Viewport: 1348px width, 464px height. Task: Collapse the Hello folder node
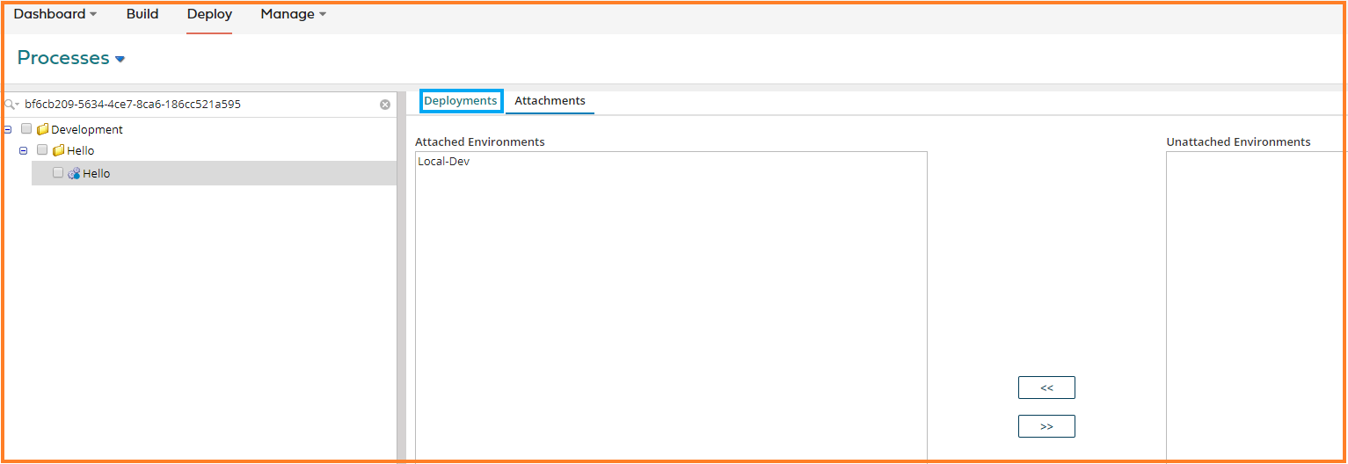coord(24,150)
